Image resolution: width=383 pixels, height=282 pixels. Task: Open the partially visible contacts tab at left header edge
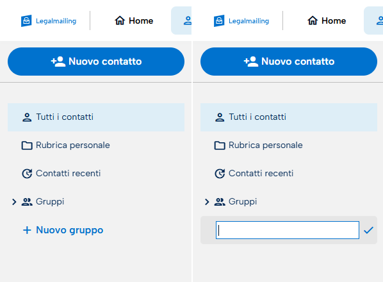tap(181, 21)
